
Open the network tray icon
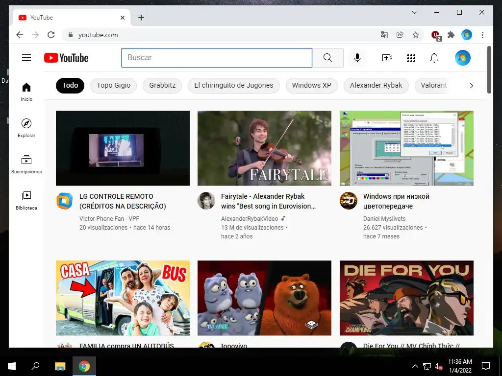(427, 366)
